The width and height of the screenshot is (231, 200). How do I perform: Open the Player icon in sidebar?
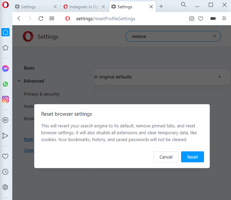[x=5, y=120]
